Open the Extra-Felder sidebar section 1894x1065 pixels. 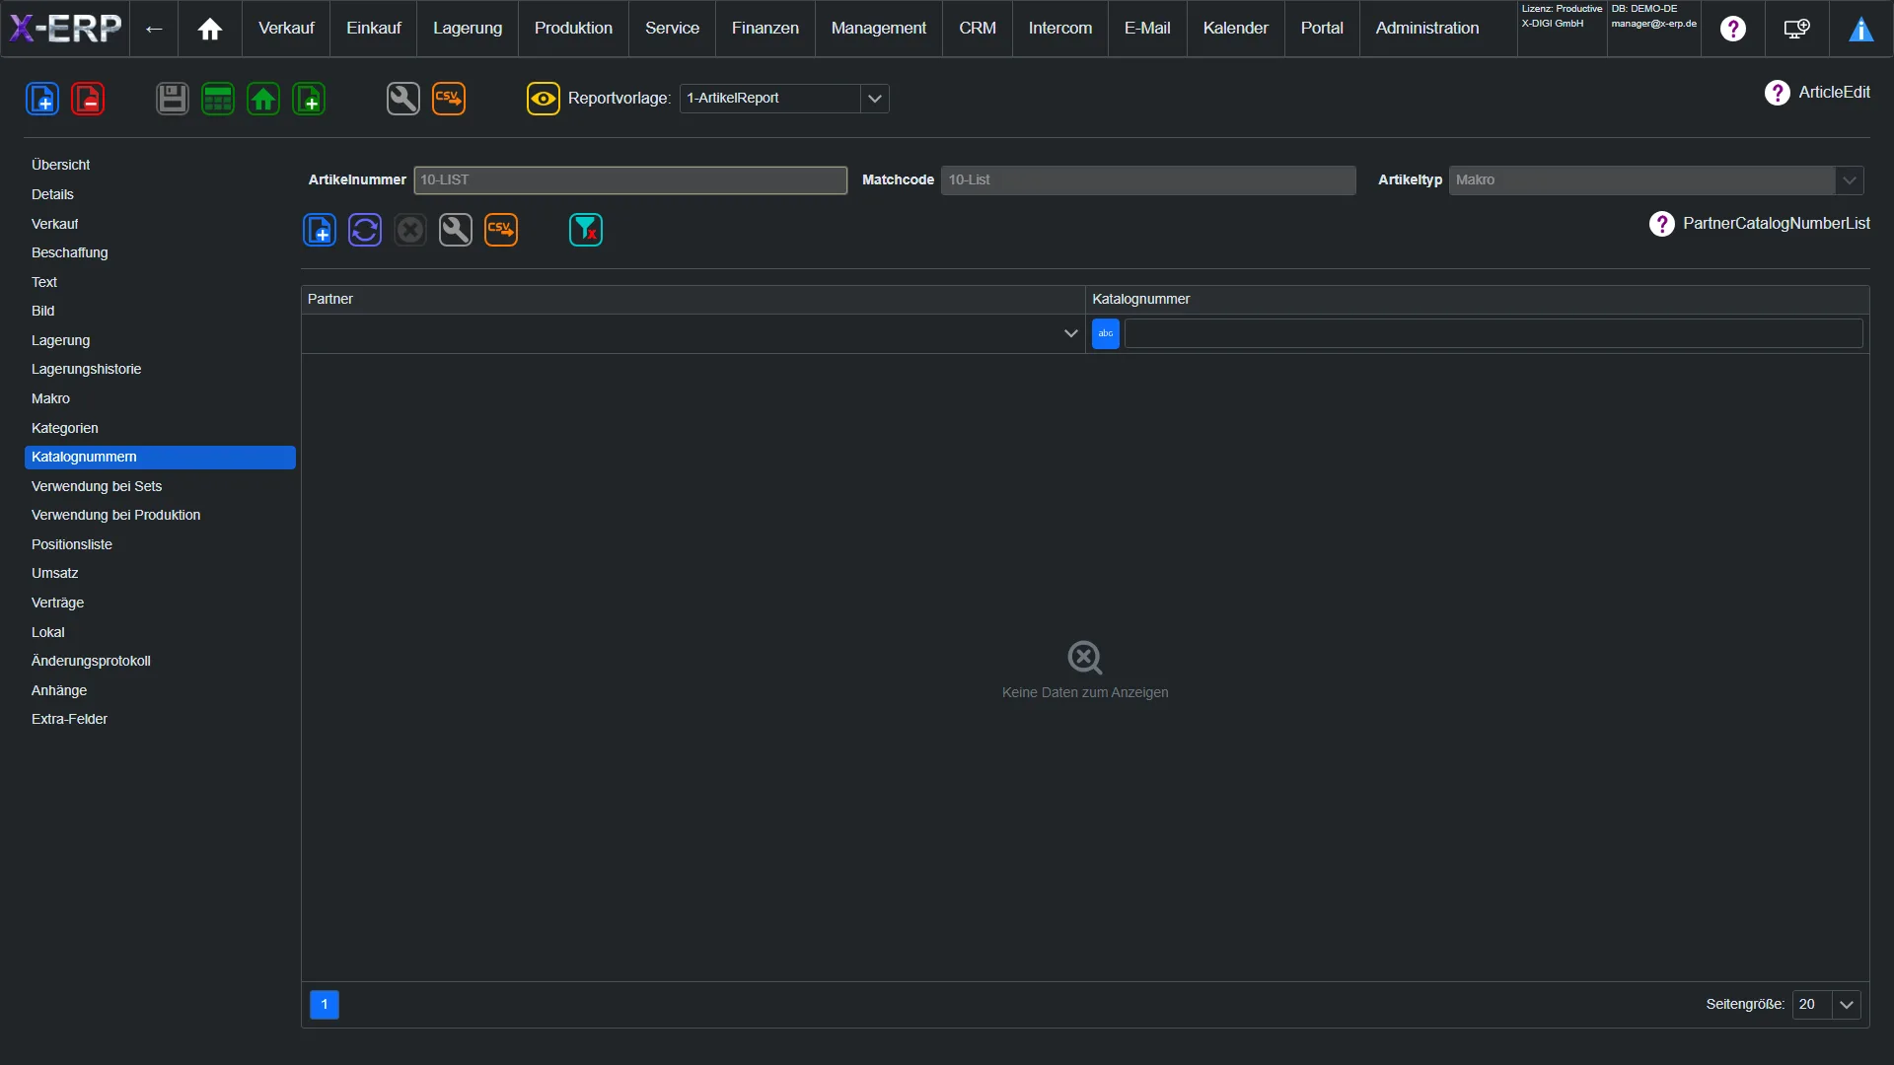pyautogui.click(x=160, y=719)
